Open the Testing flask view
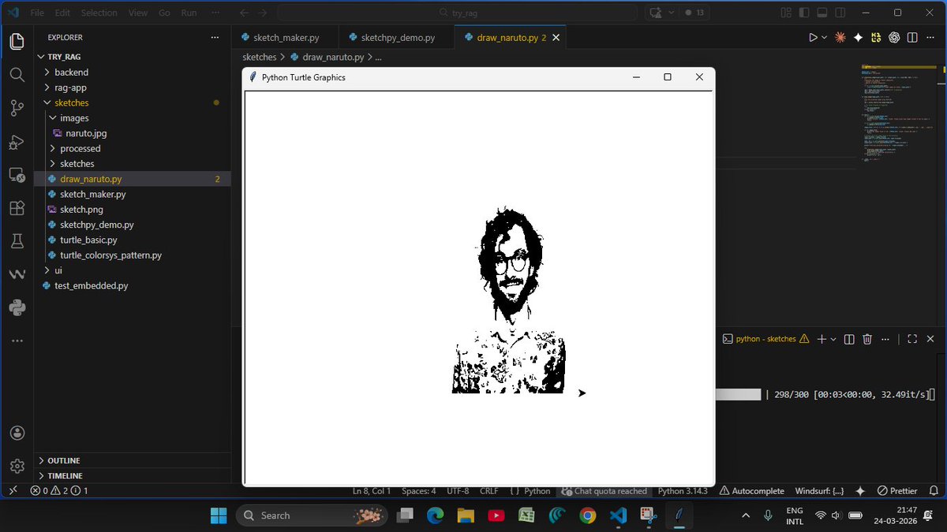This screenshot has width=947, height=532. pyautogui.click(x=17, y=241)
